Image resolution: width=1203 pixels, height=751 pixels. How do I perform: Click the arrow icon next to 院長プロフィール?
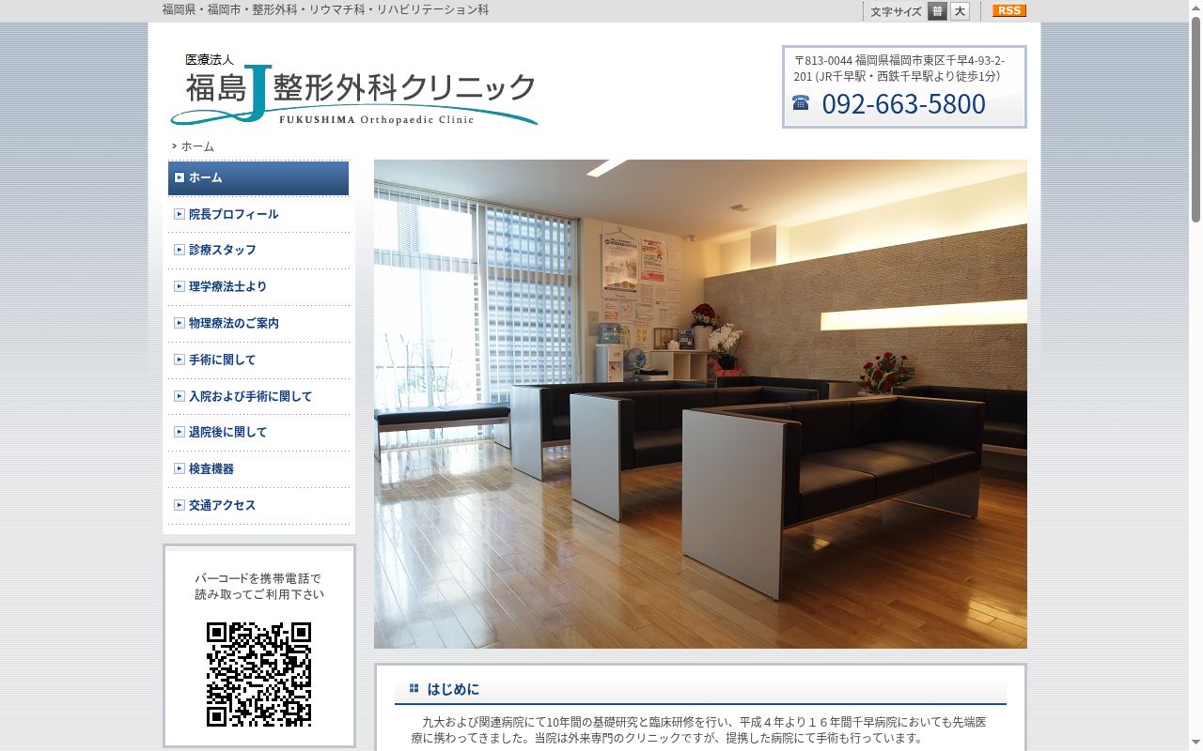click(180, 214)
